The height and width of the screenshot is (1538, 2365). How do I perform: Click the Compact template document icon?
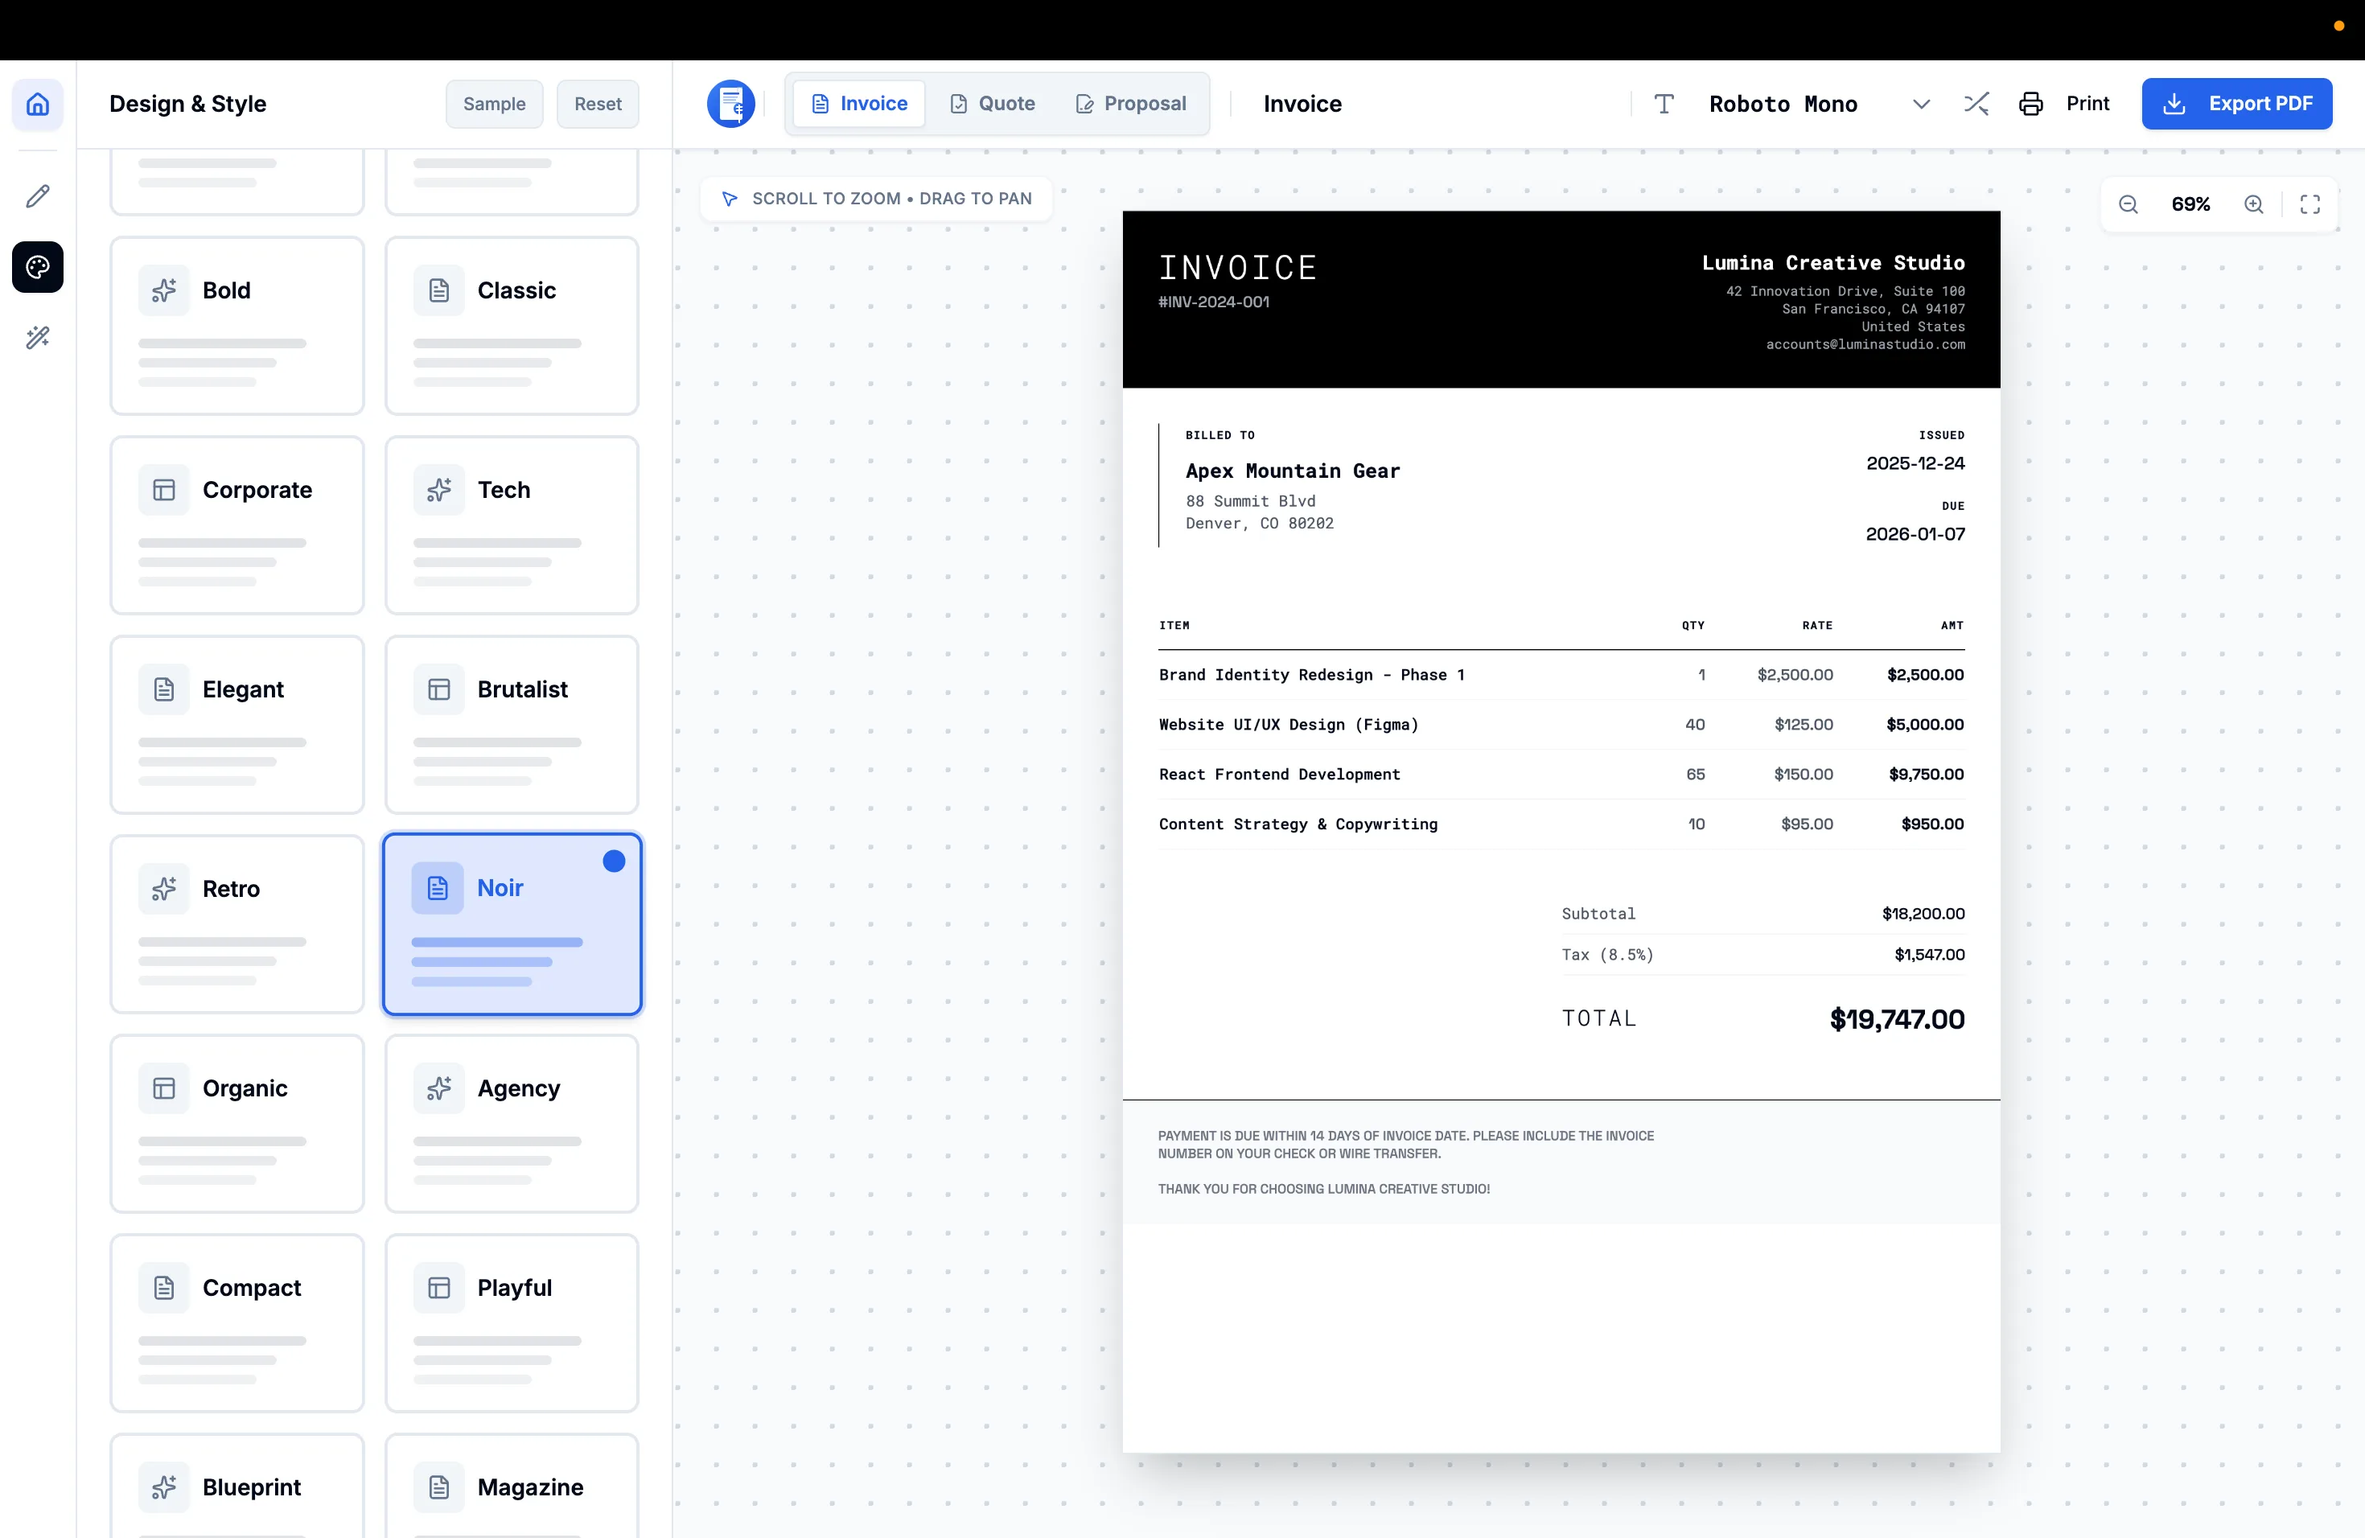tap(164, 1288)
